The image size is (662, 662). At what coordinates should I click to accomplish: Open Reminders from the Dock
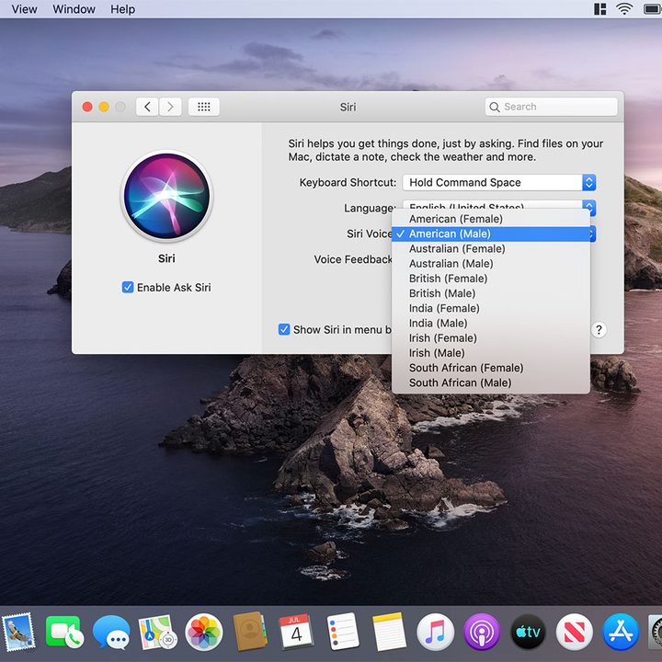(x=343, y=632)
